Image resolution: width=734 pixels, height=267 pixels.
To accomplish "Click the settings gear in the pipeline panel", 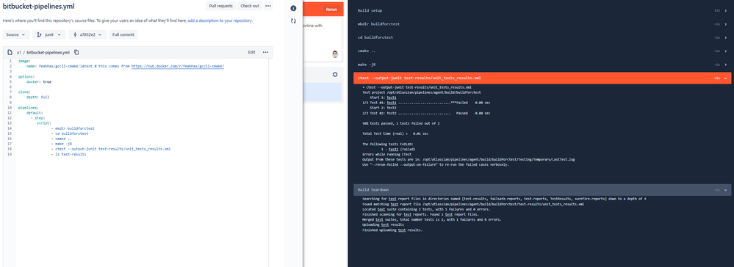I will [335, 74].
